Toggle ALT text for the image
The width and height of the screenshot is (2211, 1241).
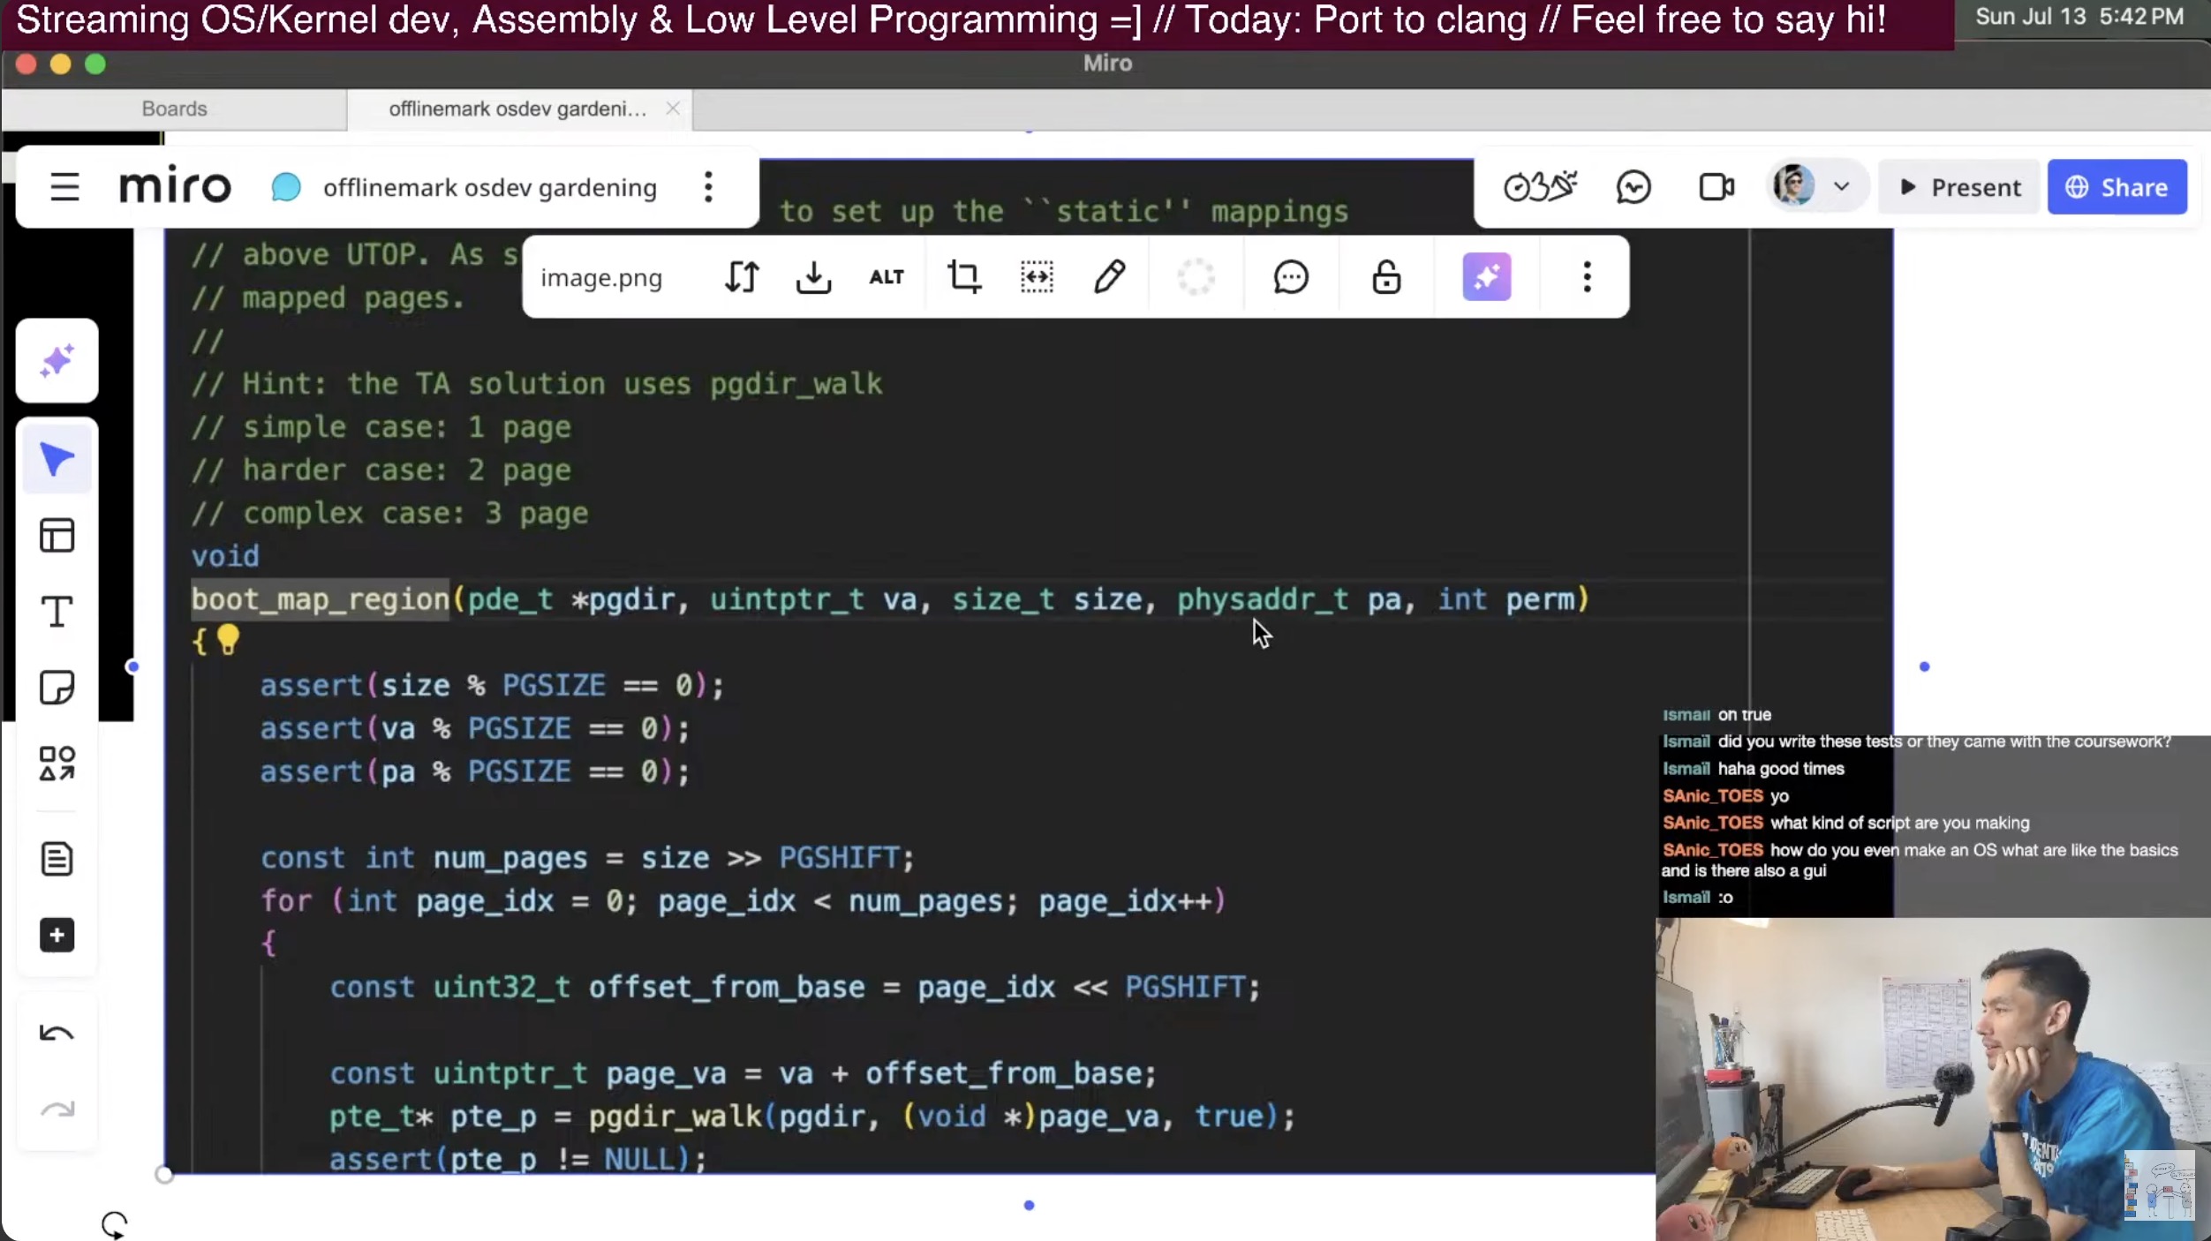pos(887,277)
